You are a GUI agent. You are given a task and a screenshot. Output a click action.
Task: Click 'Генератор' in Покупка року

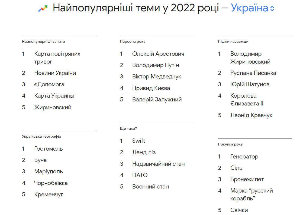coord(244,157)
